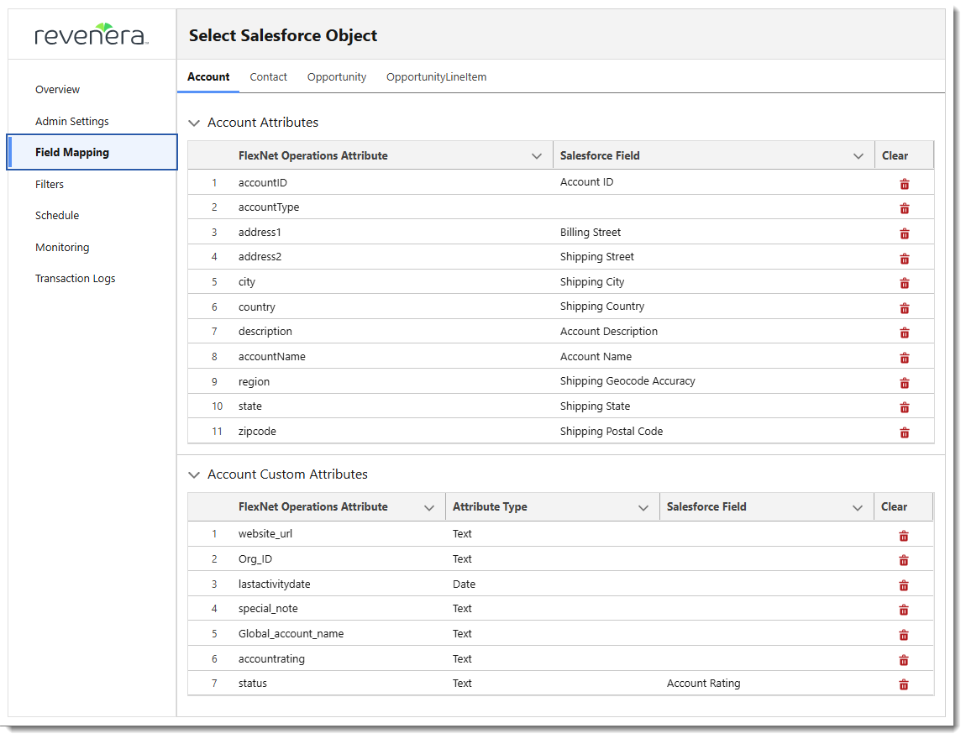Open FlexNet Operations Attribute column menu in Account Attributes
This screenshot has height=739, width=966.
pos(537,156)
